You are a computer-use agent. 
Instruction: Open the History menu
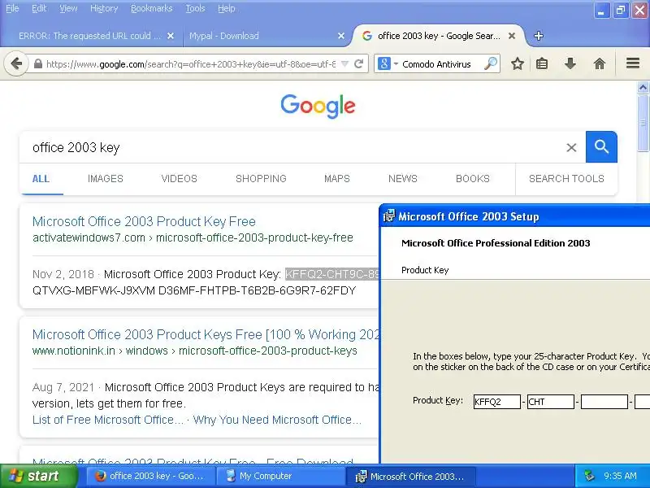point(104,8)
